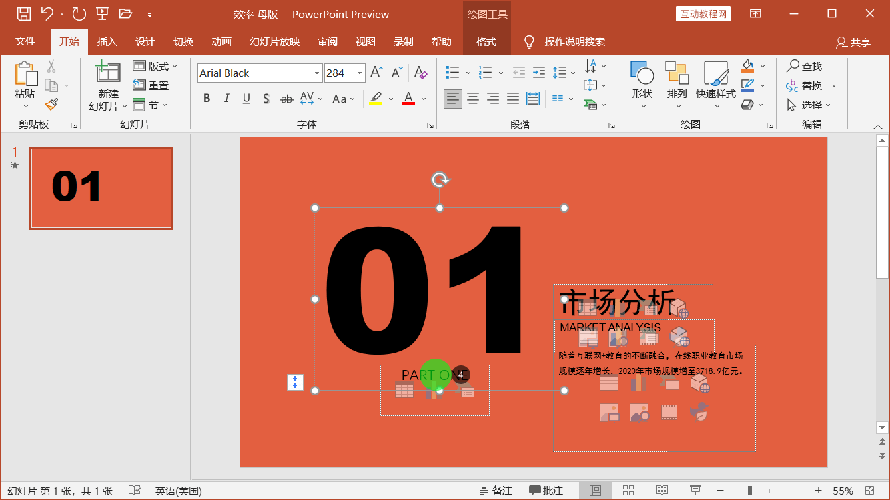Click the Shape Effects icon
890x500 pixels.
tap(748, 105)
